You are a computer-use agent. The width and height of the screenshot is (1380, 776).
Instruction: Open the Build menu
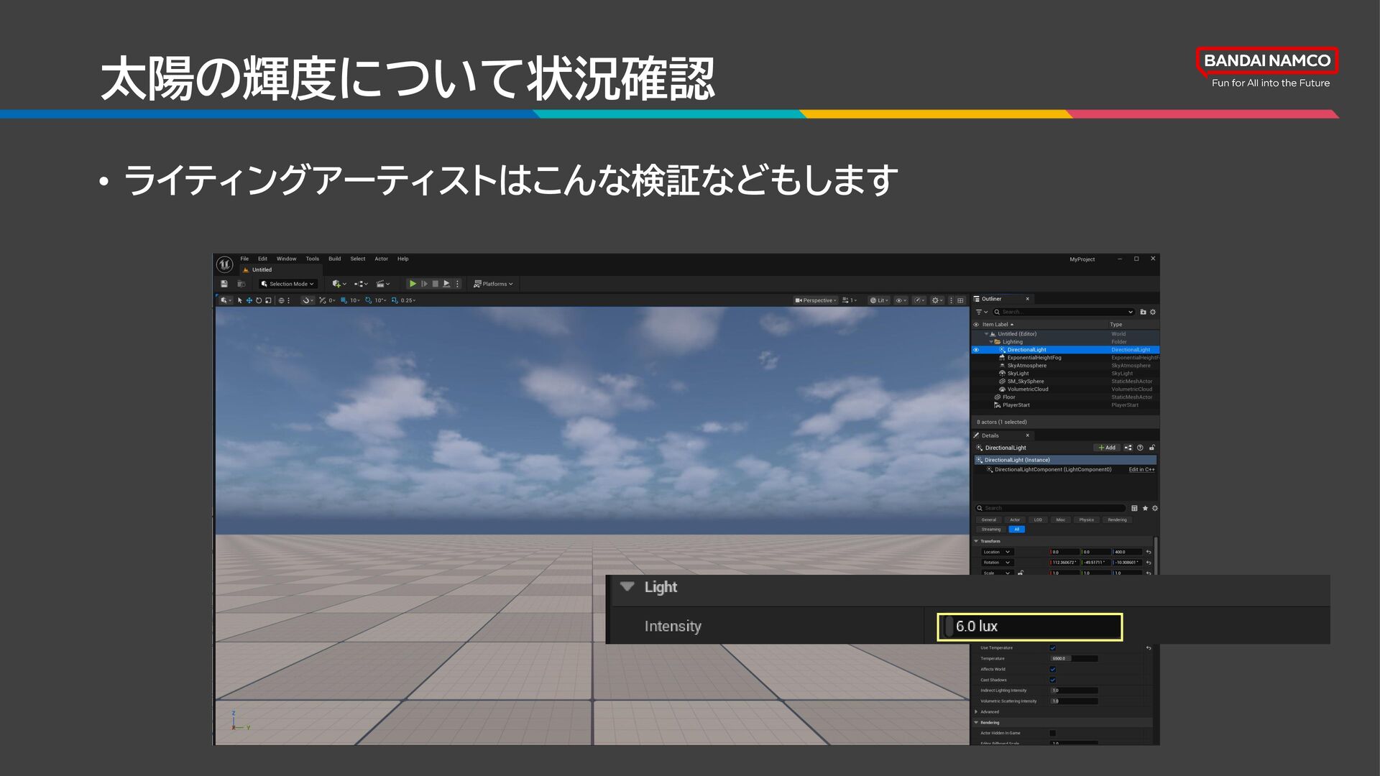click(x=334, y=259)
